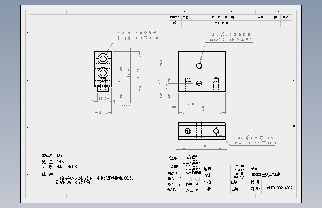Select the '日期' revision table header
The width and height of the screenshot is (322, 208).
pos(275,17)
